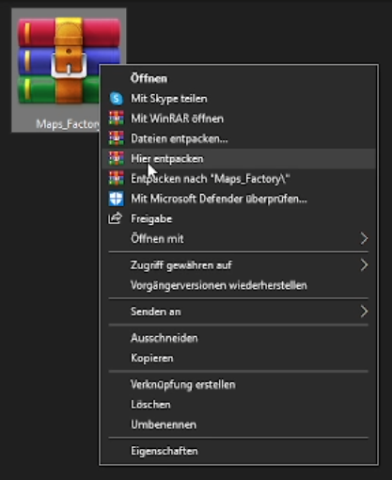392x480 pixels.
Task: Click the Hier entpacken menu entry
Action: coord(239,159)
